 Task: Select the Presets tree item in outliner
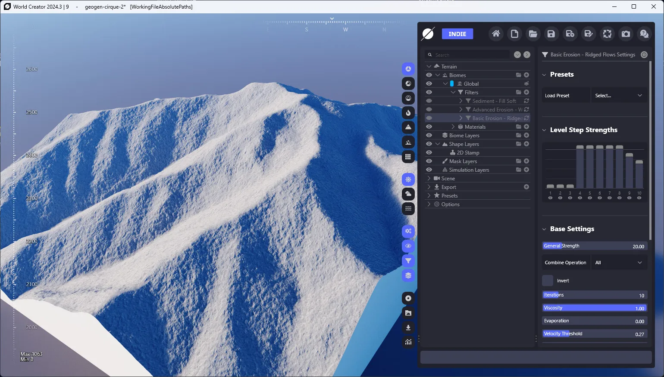(449, 195)
